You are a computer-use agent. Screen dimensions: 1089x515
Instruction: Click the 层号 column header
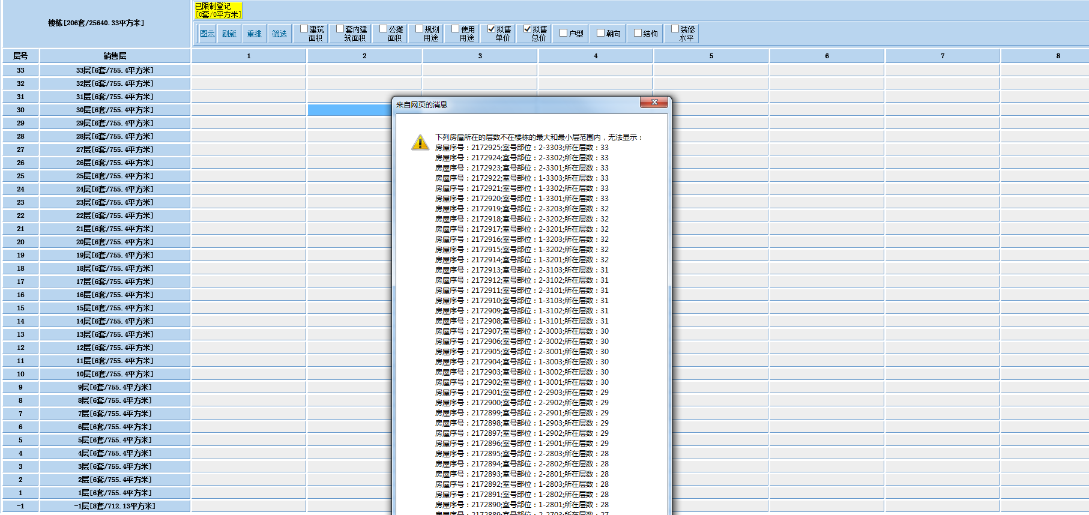pos(20,56)
